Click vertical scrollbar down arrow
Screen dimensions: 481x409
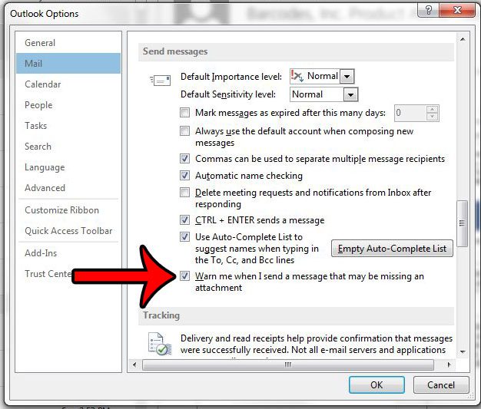tap(463, 351)
